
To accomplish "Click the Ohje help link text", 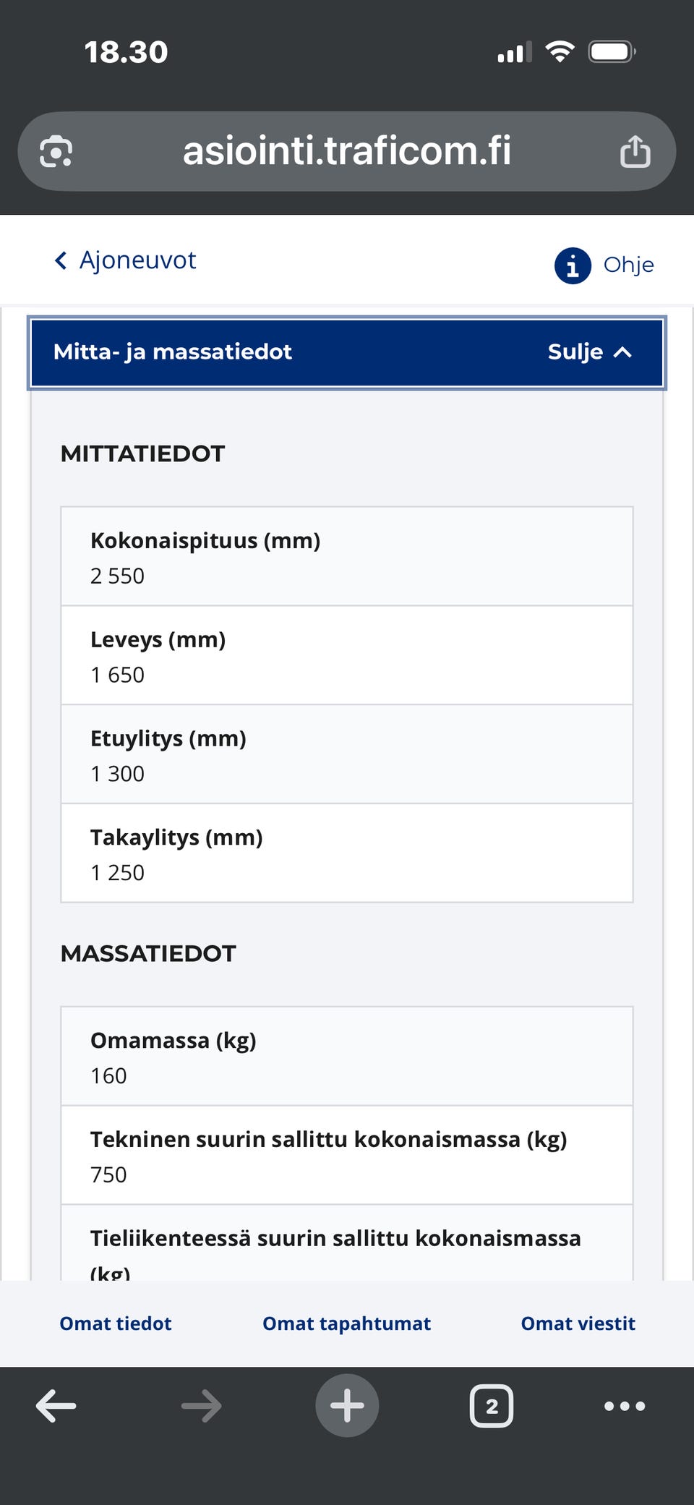I will (x=628, y=265).
